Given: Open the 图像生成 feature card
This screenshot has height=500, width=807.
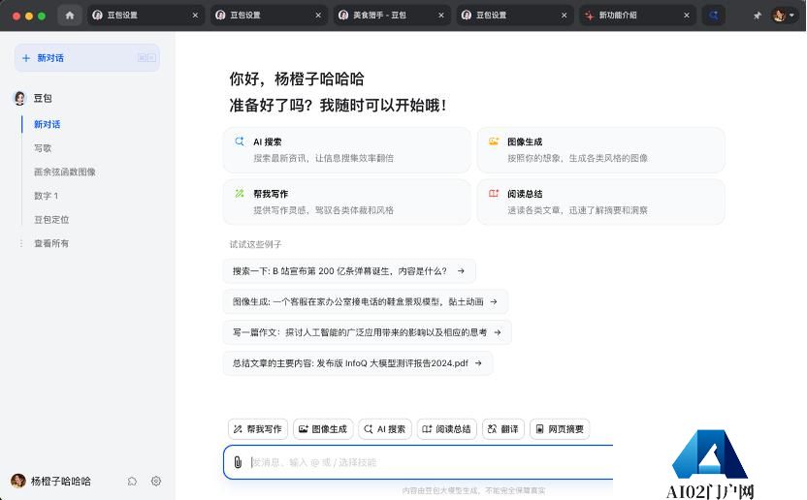Looking at the screenshot, I should (601, 149).
